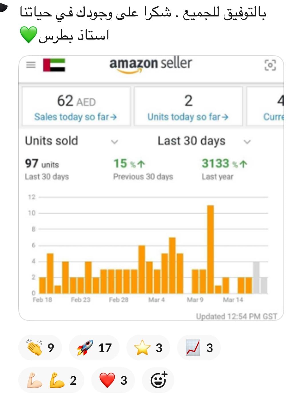Tap the chart increasing reaction

point(199,348)
